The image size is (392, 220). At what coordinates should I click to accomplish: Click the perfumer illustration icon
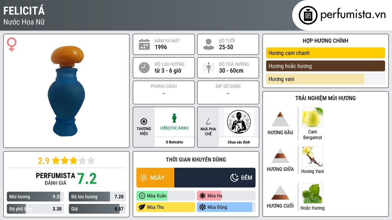pyautogui.click(x=239, y=122)
